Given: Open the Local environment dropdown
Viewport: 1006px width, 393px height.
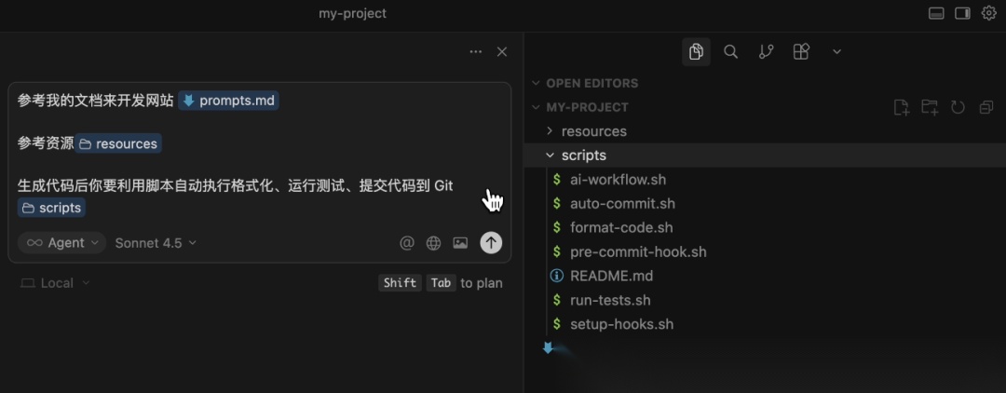Looking at the screenshot, I should (55, 283).
